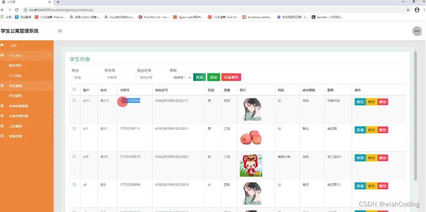Reload the page with the refresh icon
The height and width of the screenshot is (212, 426).
[17, 10]
